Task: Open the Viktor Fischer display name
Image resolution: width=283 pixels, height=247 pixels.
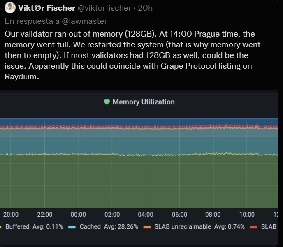Action: point(46,8)
